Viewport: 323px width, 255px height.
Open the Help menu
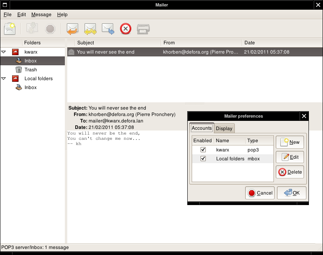pos(62,15)
